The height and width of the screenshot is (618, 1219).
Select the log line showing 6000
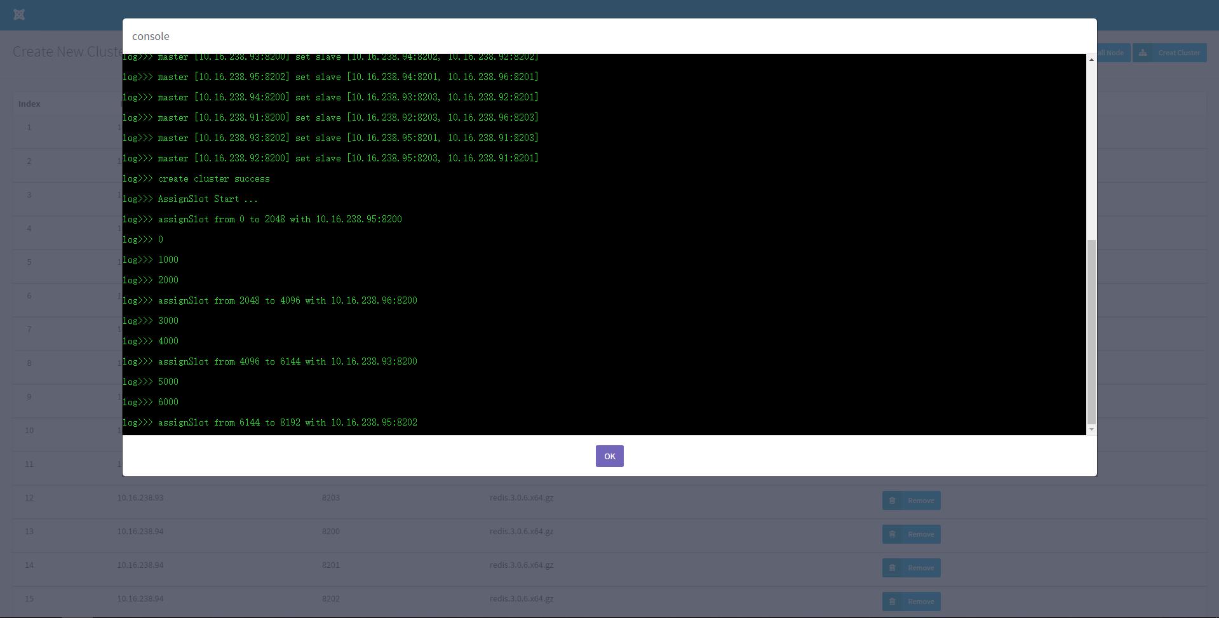tap(151, 402)
